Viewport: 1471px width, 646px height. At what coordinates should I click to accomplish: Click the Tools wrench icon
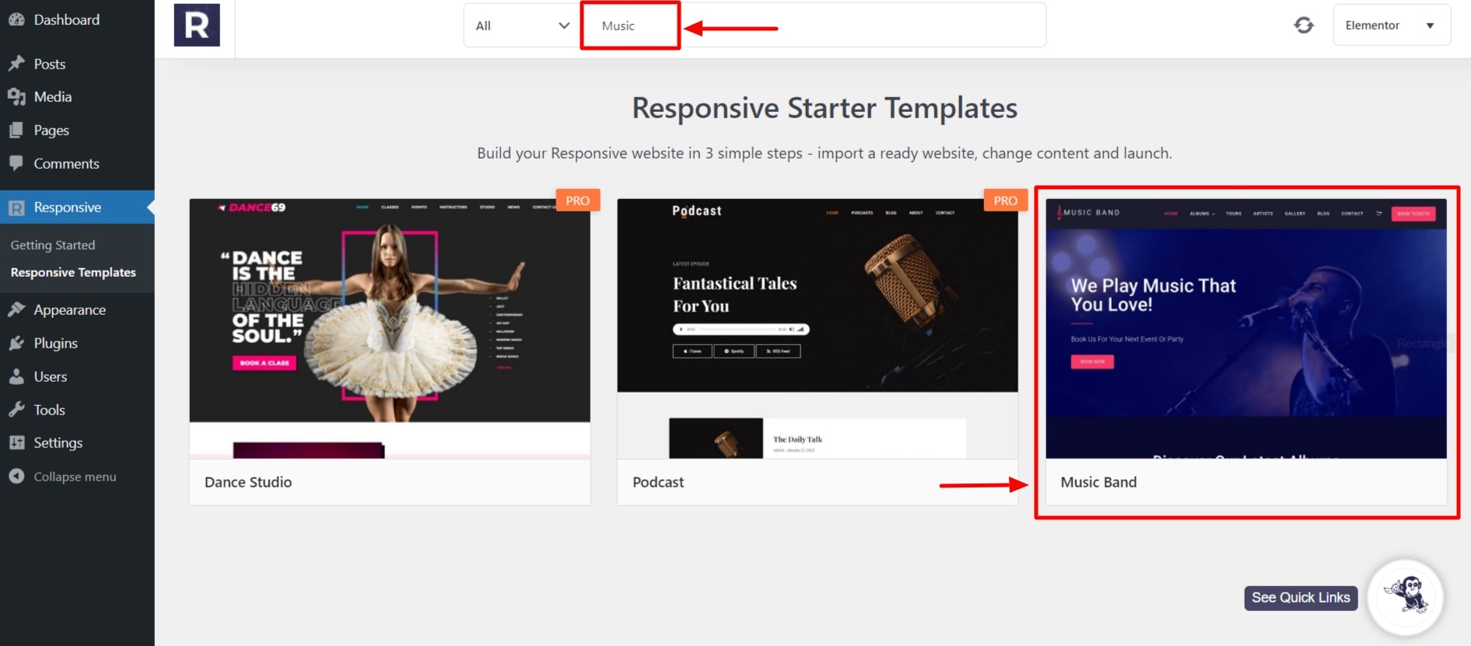16,410
